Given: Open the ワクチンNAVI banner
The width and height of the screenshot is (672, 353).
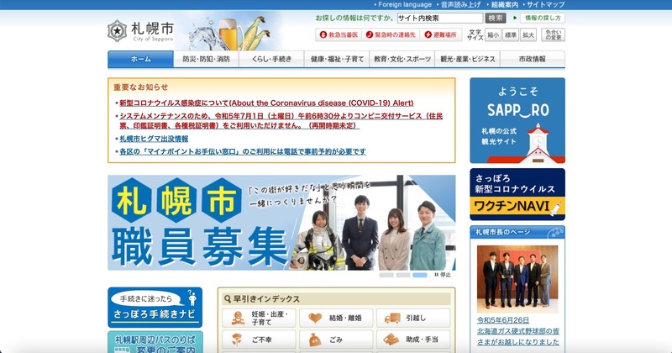Looking at the screenshot, I should tap(517, 194).
